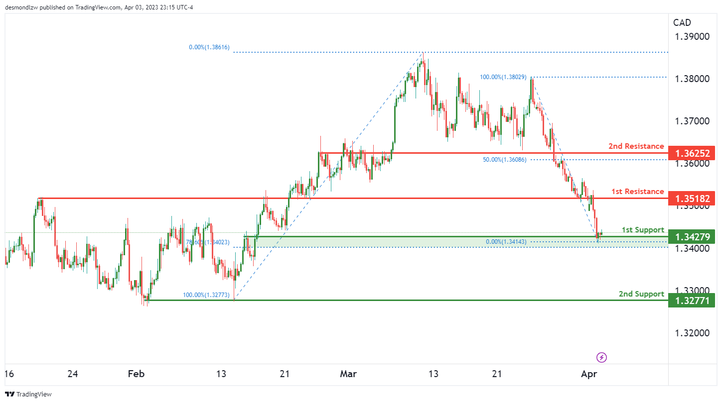The width and height of the screenshot is (722, 403).
Task: Click the CAD currency label
Action: coord(682,22)
